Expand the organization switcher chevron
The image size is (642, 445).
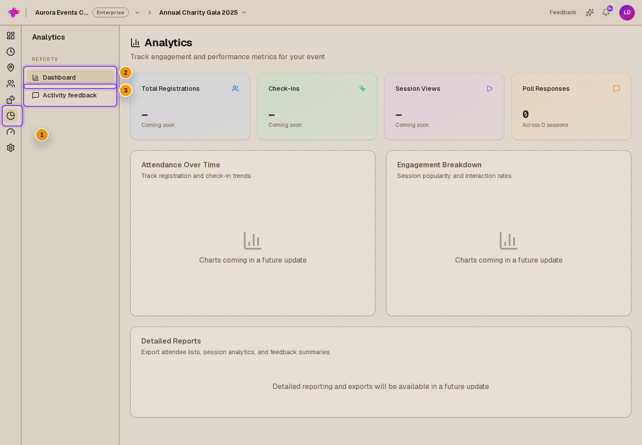click(x=137, y=12)
